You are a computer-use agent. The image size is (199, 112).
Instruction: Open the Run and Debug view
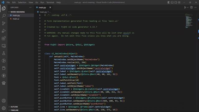[4, 31]
